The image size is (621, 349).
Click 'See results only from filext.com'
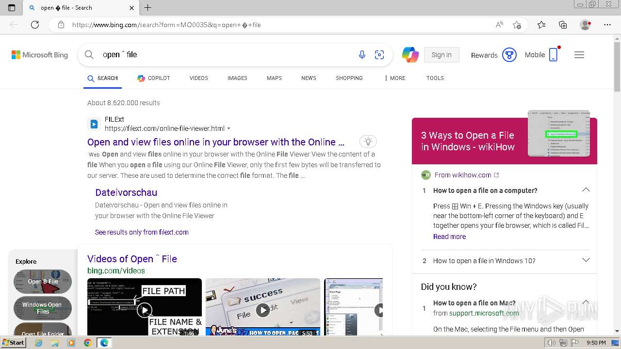142,232
